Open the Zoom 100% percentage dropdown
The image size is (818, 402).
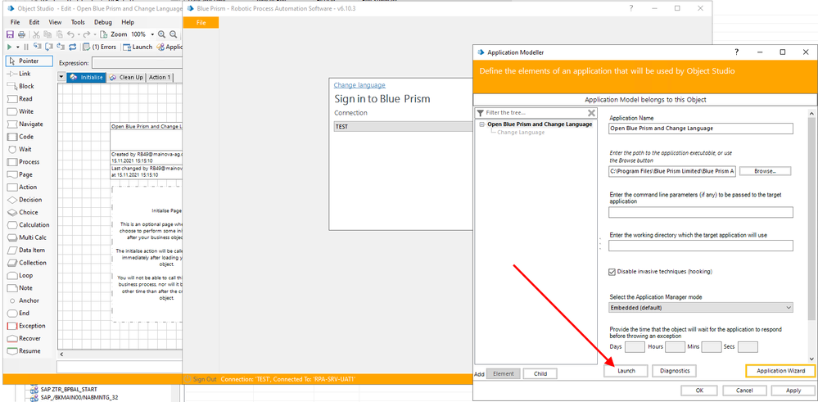click(x=152, y=34)
